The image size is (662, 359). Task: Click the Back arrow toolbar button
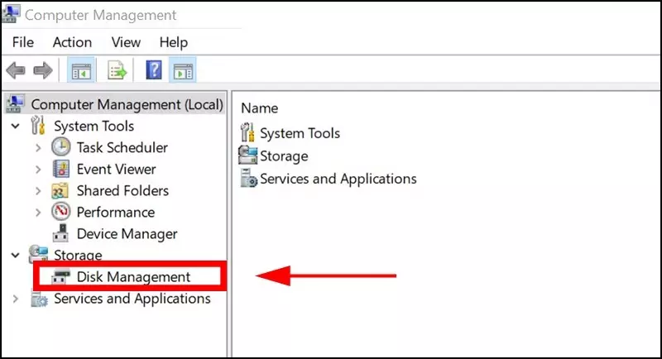[x=16, y=70]
